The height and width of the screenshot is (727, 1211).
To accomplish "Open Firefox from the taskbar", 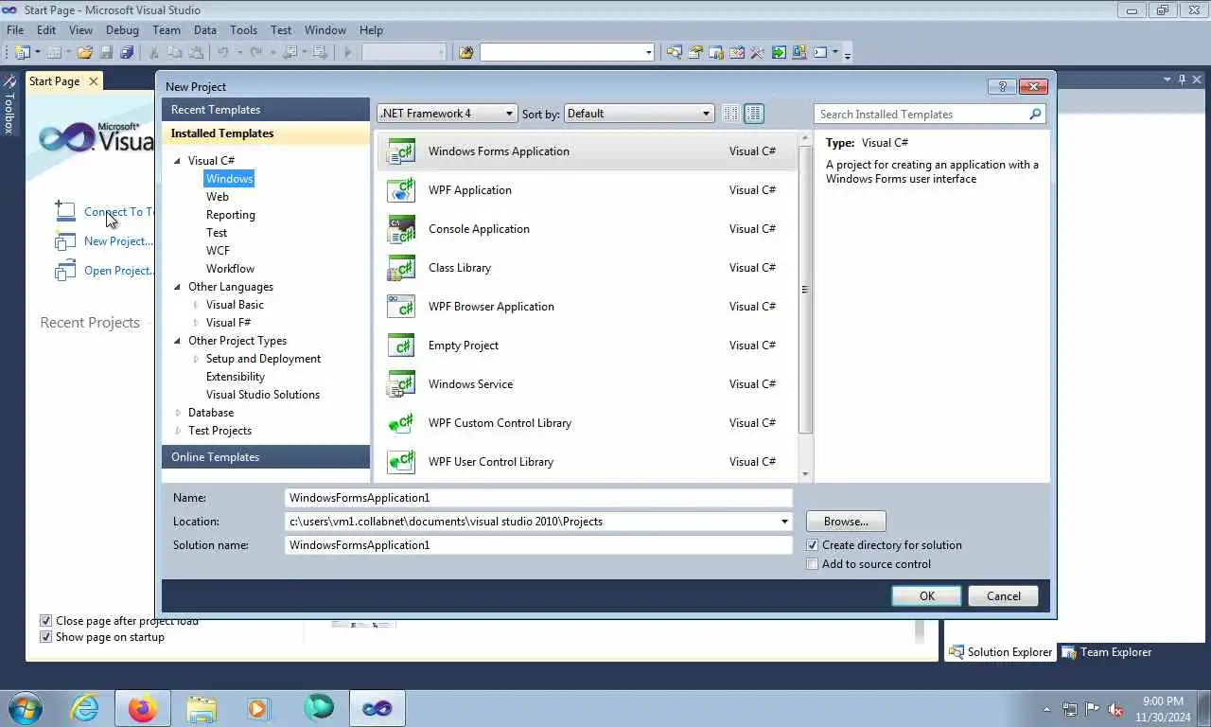I will (x=142, y=708).
